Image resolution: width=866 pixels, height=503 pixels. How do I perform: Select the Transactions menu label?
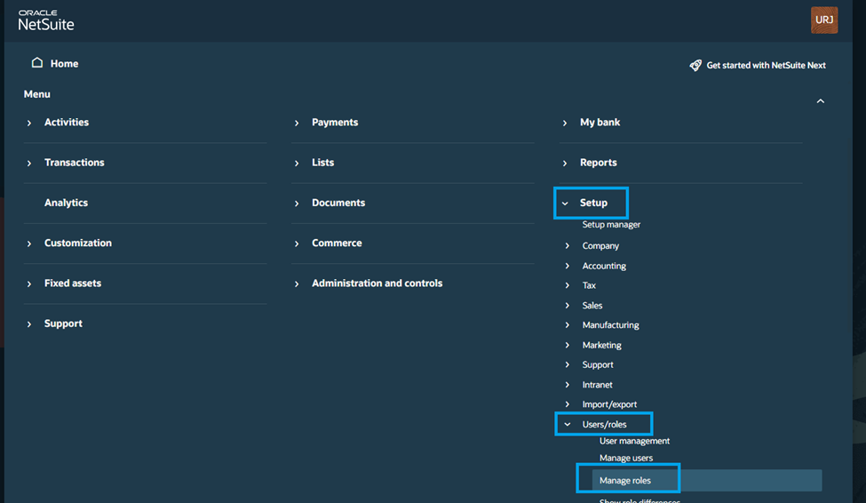coord(74,163)
